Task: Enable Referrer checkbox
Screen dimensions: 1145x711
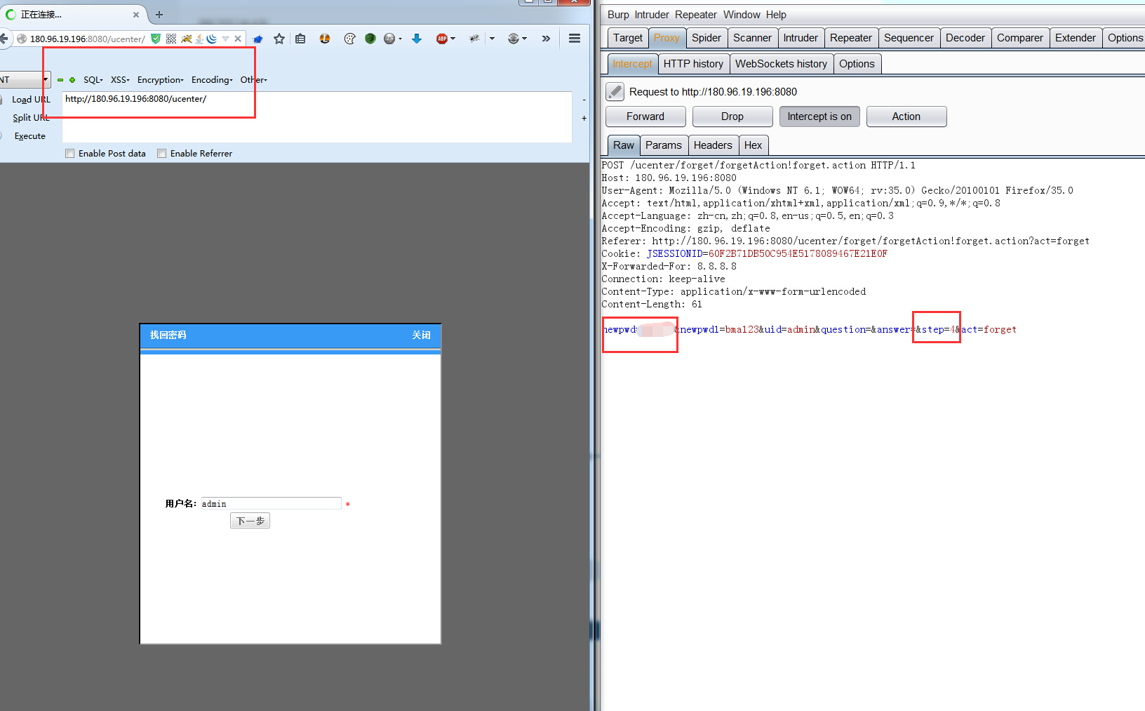Action: click(162, 154)
